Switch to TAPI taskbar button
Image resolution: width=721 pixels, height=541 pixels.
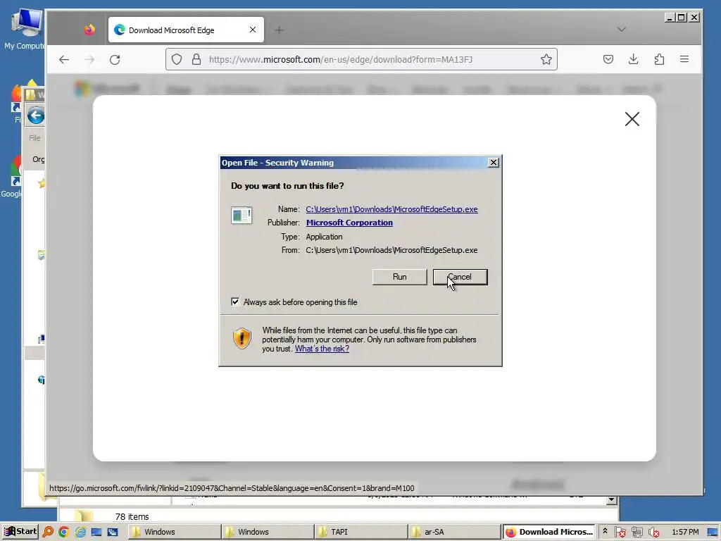(360, 532)
